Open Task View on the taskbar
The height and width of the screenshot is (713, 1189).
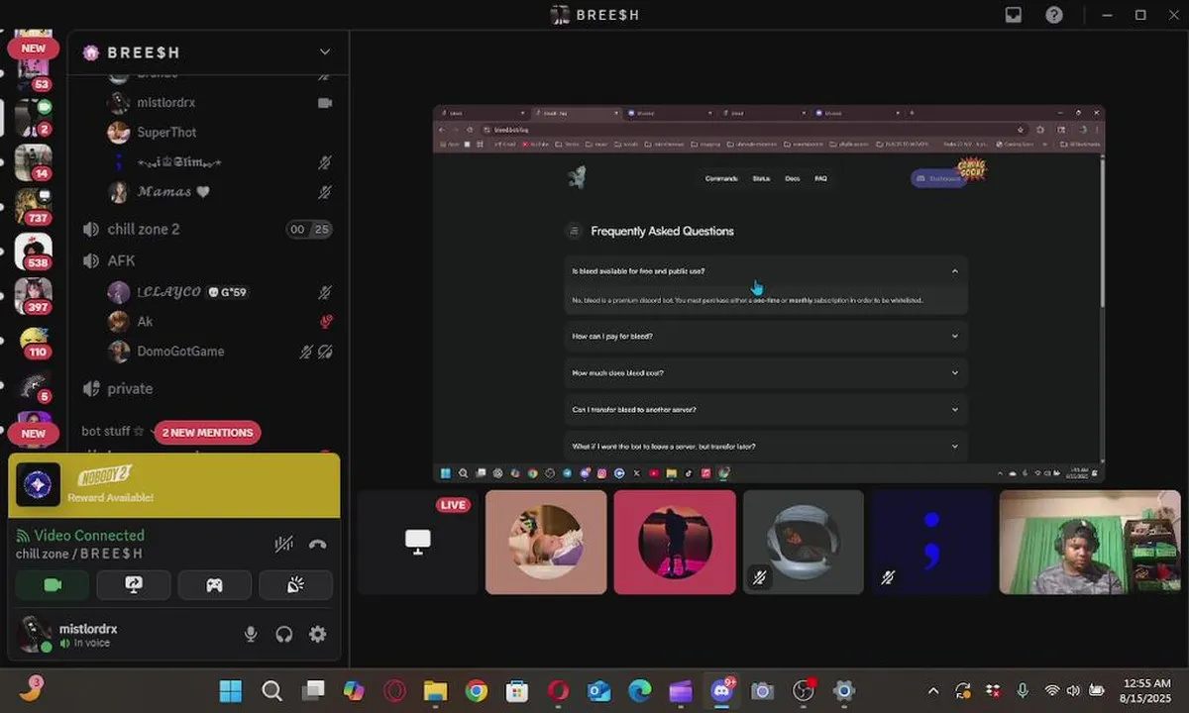(x=313, y=690)
